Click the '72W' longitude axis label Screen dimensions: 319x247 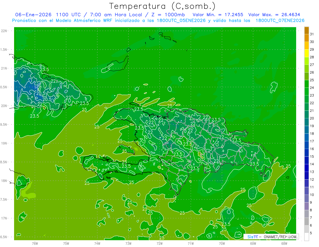159,244
